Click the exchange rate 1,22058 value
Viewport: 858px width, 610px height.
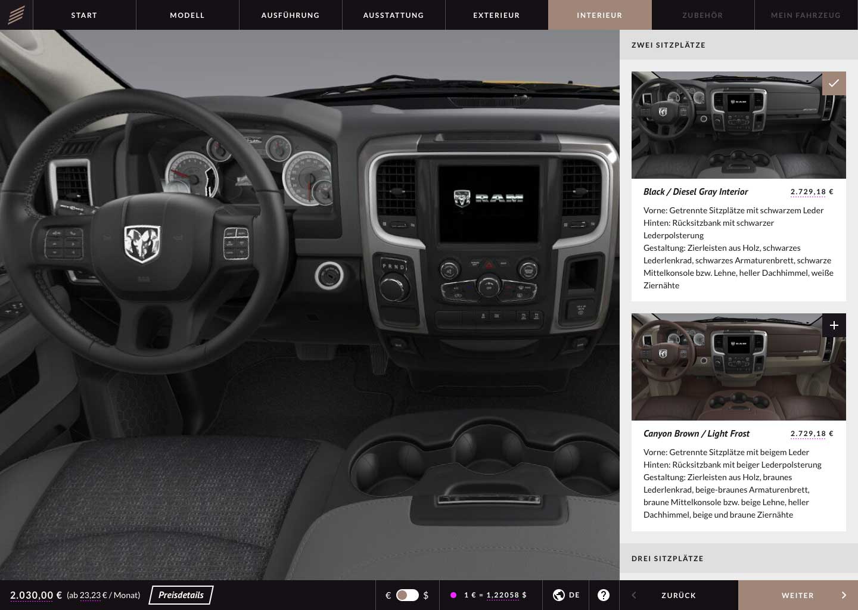pos(502,595)
